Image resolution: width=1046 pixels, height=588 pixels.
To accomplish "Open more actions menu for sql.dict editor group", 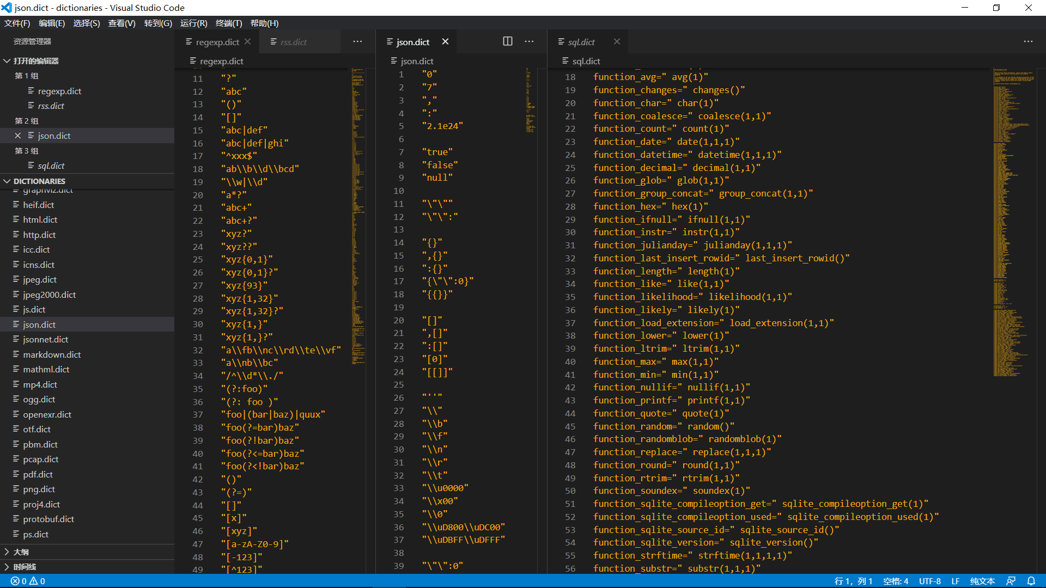I will coord(1028,41).
